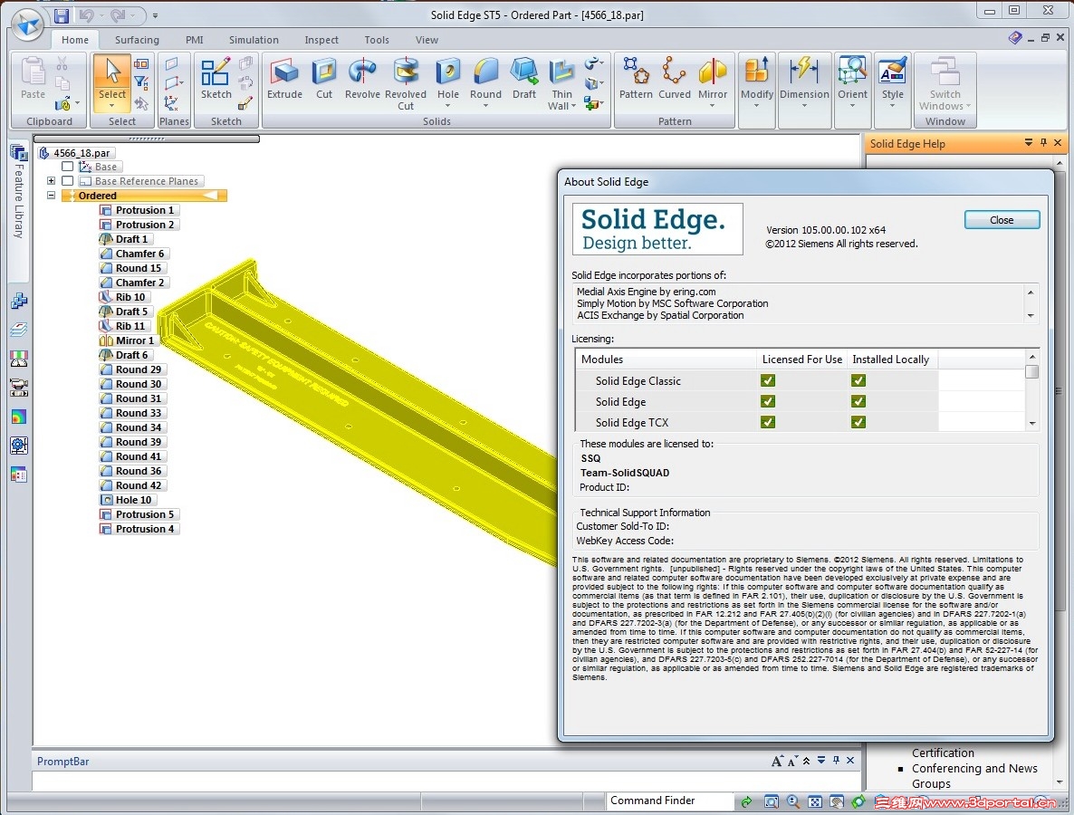
Task: Open the Round tool dropdown arrow
Action: pos(485,106)
